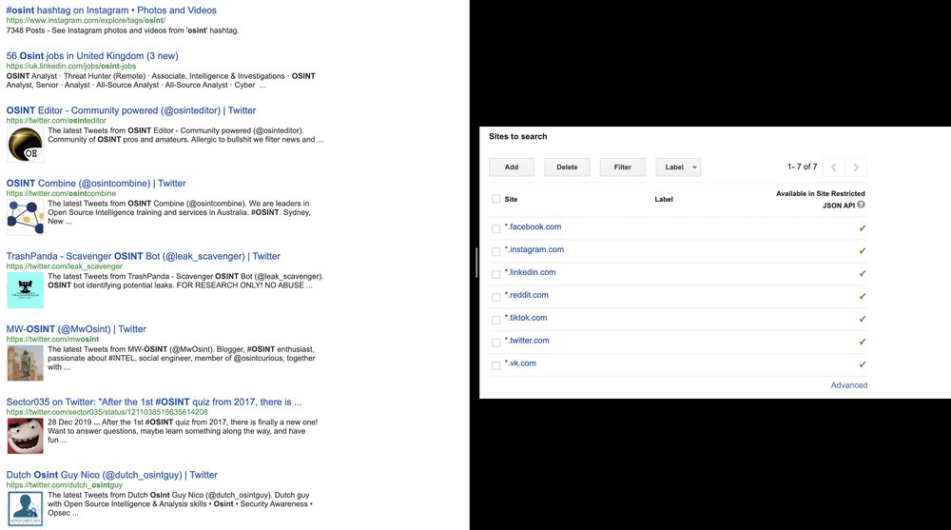
Task: Check the *.instagram.com checkbox
Action: tap(495, 251)
